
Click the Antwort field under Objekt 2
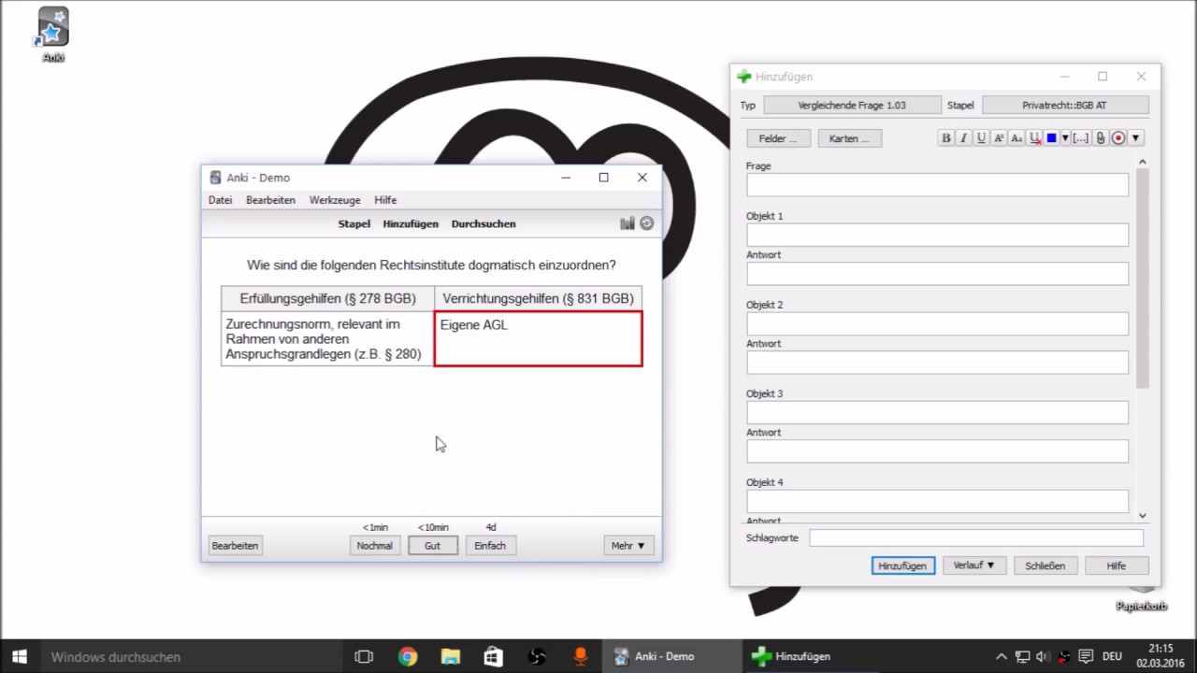[937, 363]
